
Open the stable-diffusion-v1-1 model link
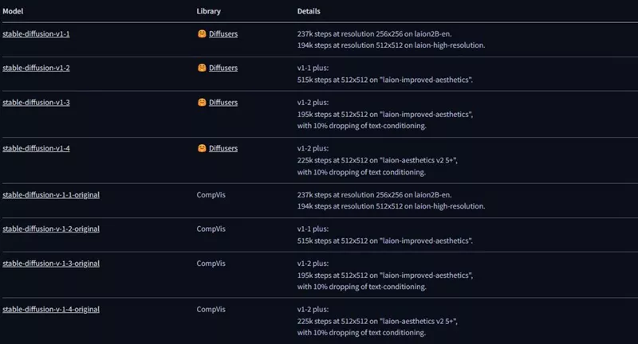[36, 34]
